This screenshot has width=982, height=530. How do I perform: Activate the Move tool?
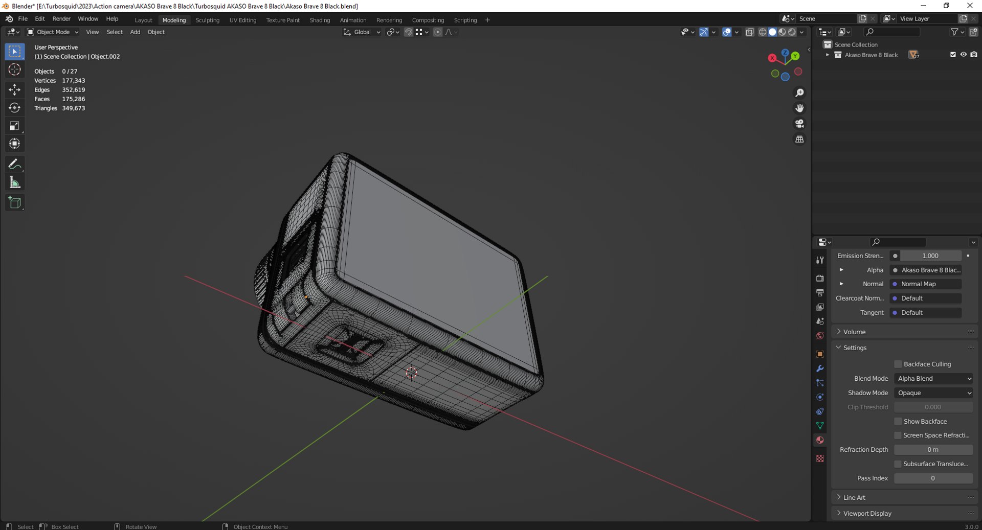pos(15,89)
